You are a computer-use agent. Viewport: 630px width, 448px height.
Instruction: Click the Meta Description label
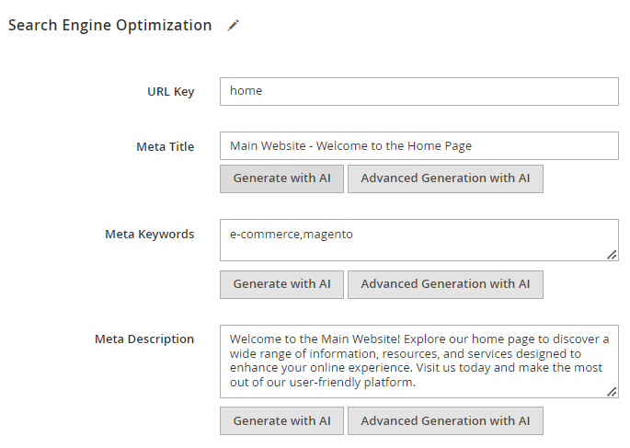pyautogui.click(x=144, y=339)
